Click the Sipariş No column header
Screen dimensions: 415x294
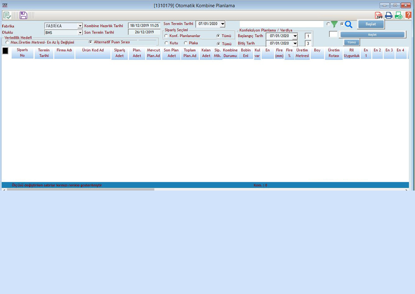pyautogui.click(x=22, y=53)
